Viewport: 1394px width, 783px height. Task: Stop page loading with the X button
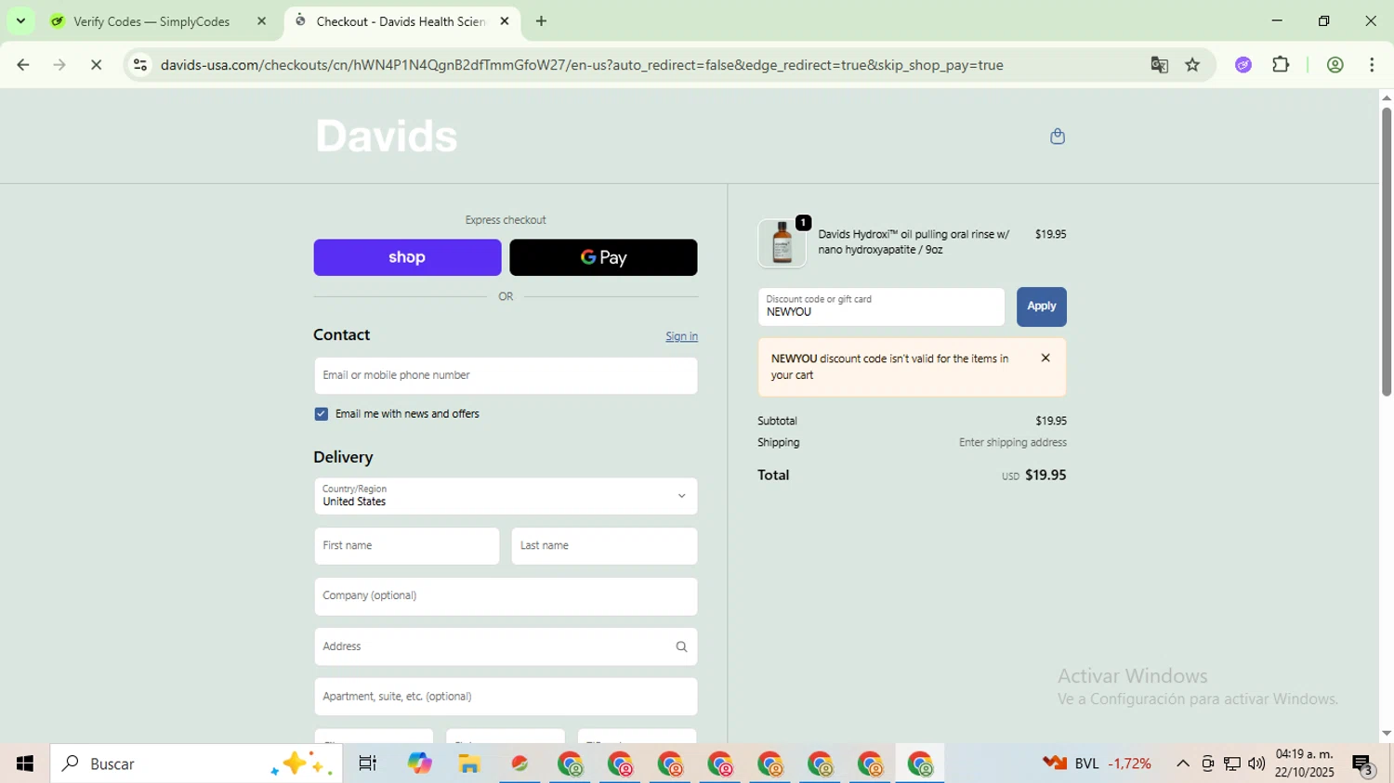(96, 65)
